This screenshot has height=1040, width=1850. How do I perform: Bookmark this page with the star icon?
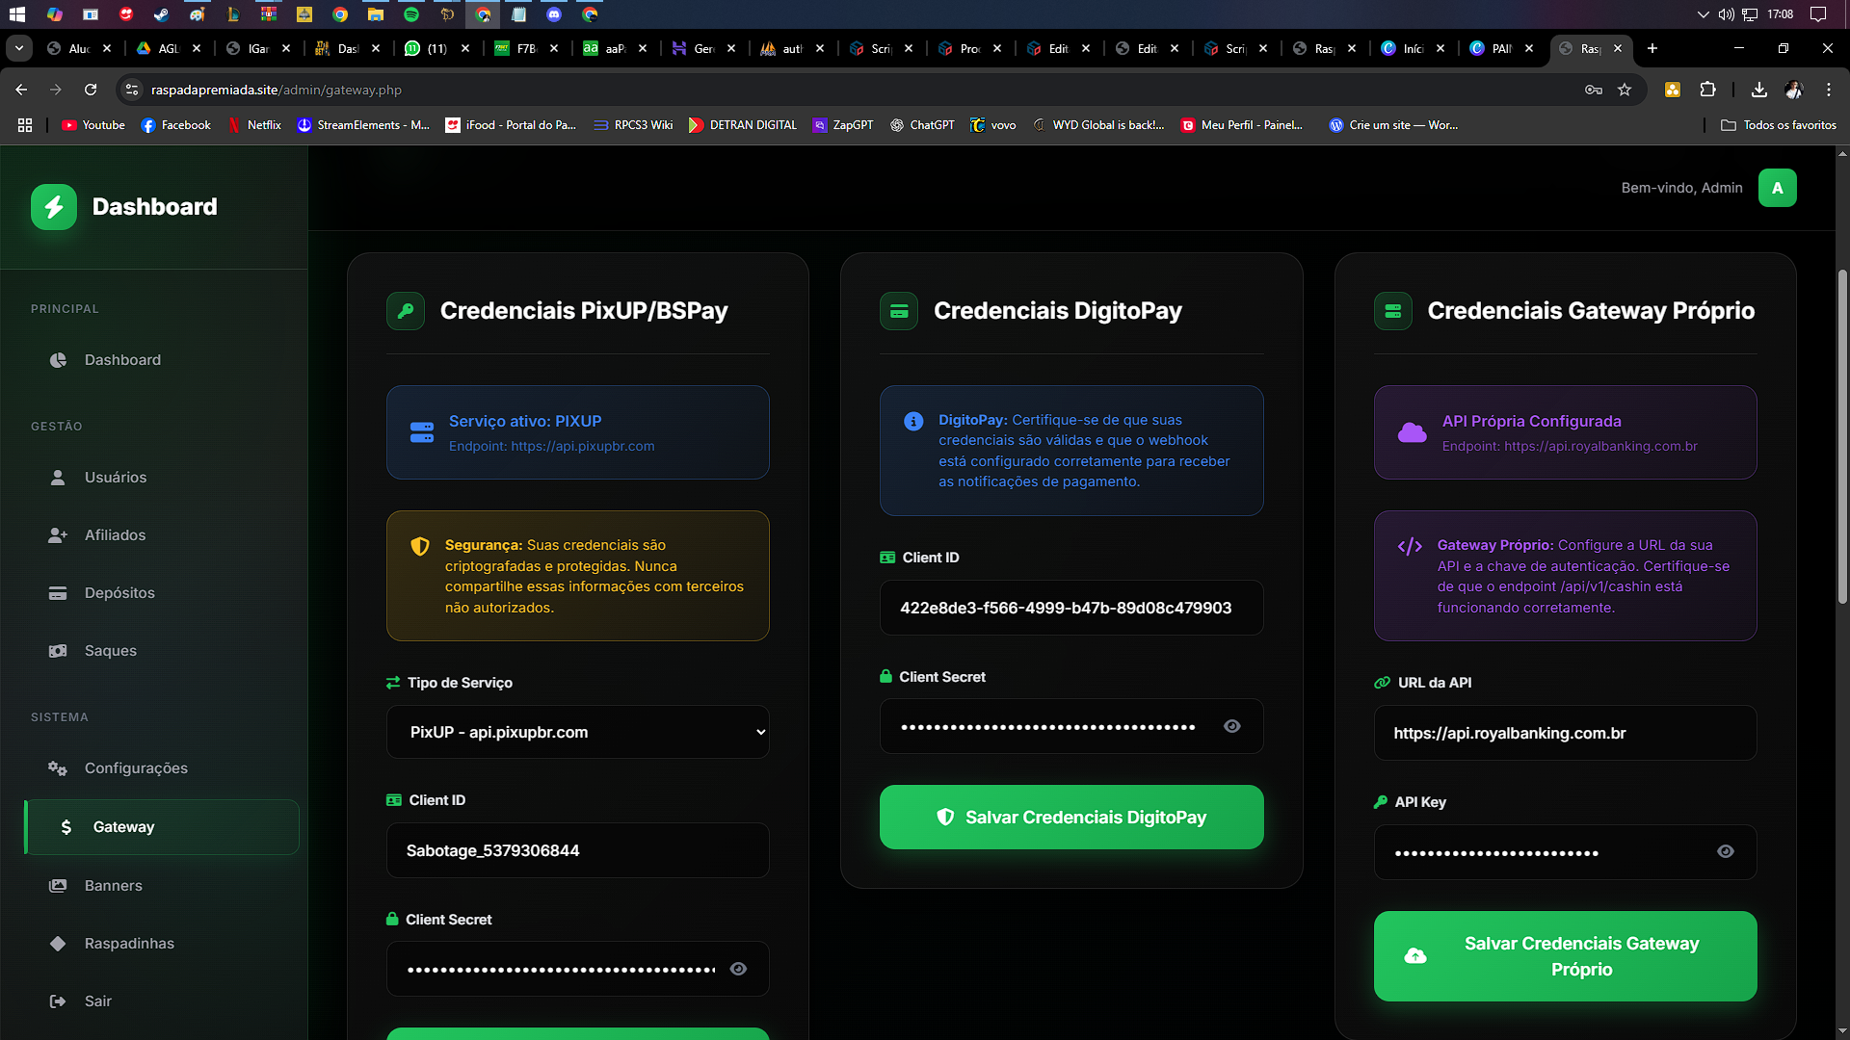pyautogui.click(x=1625, y=90)
